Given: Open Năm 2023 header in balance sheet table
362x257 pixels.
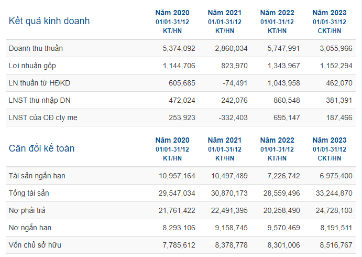Looking at the screenshot, I should (x=330, y=149).
